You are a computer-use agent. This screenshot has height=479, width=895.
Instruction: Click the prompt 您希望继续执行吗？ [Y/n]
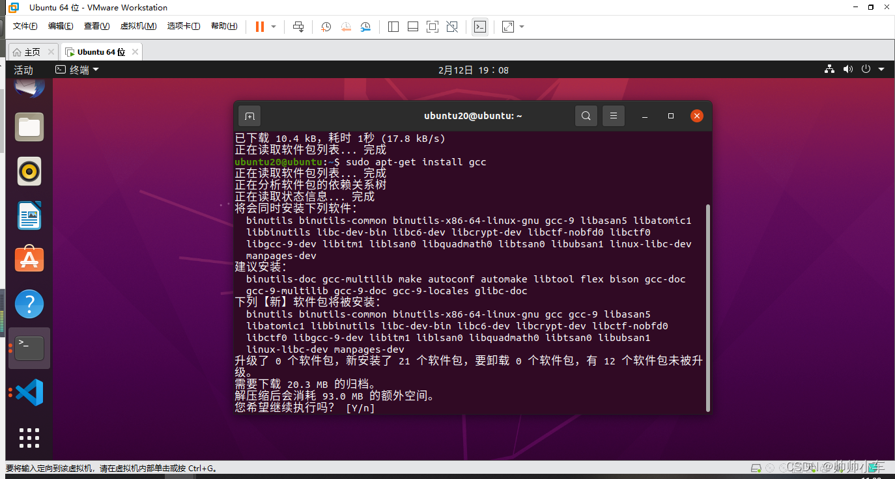coord(305,408)
